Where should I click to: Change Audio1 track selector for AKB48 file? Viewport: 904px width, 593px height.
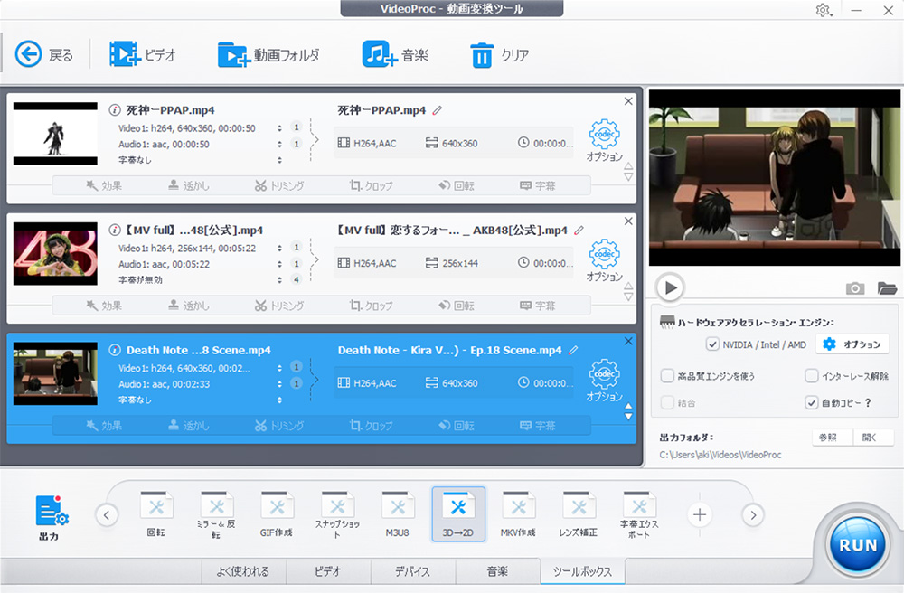279,264
